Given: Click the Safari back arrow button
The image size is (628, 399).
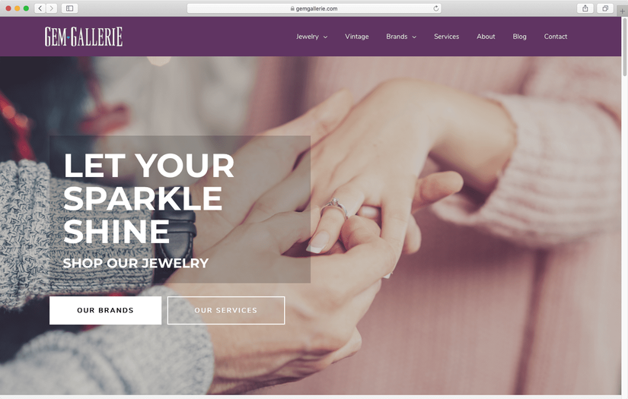Looking at the screenshot, I should point(40,8).
